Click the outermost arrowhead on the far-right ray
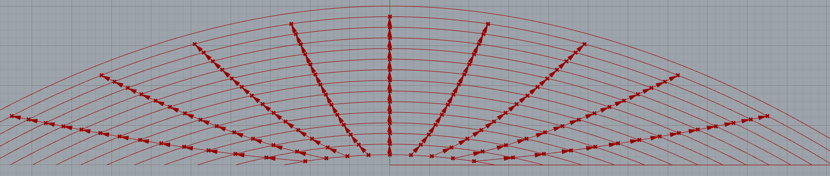Viewport: 830px width, 176px height. click(762, 117)
